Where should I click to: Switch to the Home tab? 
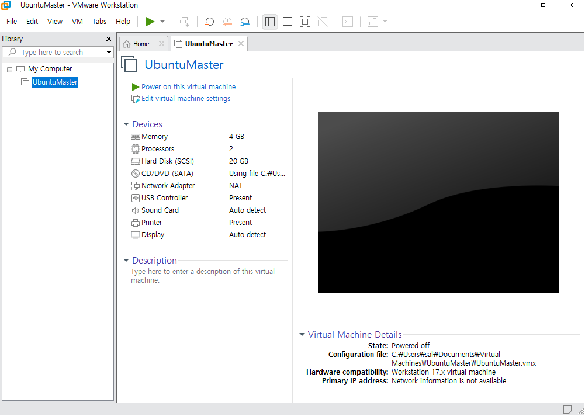click(141, 44)
